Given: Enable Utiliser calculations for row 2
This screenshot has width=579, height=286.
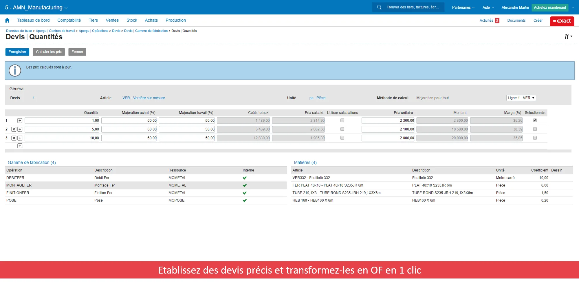Looking at the screenshot, I should [x=342, y=129].
